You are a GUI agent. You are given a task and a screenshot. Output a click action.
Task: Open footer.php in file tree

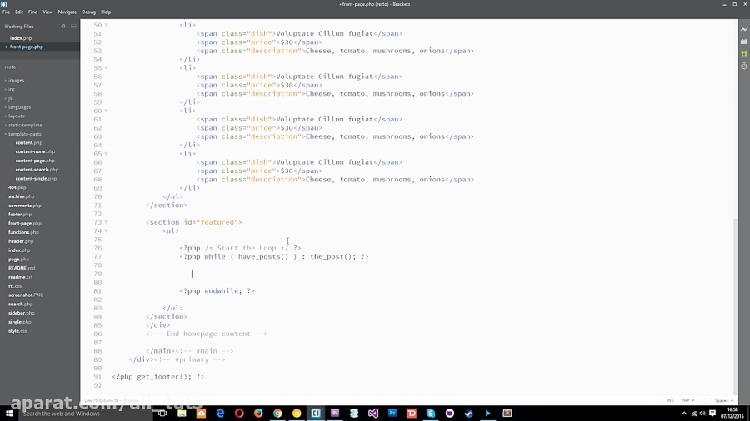(x=20, y=215)
